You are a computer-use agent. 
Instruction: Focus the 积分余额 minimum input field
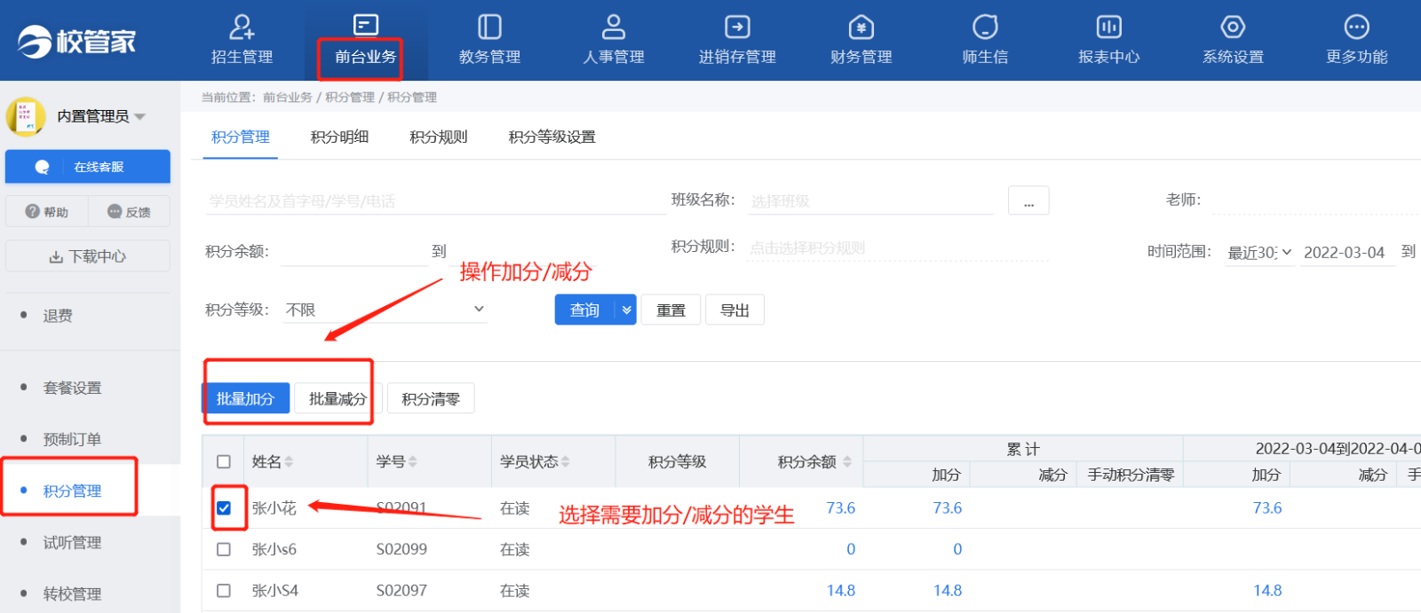(353, 252)
